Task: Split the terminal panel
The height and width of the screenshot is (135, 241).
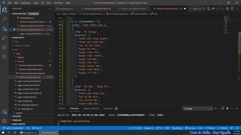Action: [223, 108]
